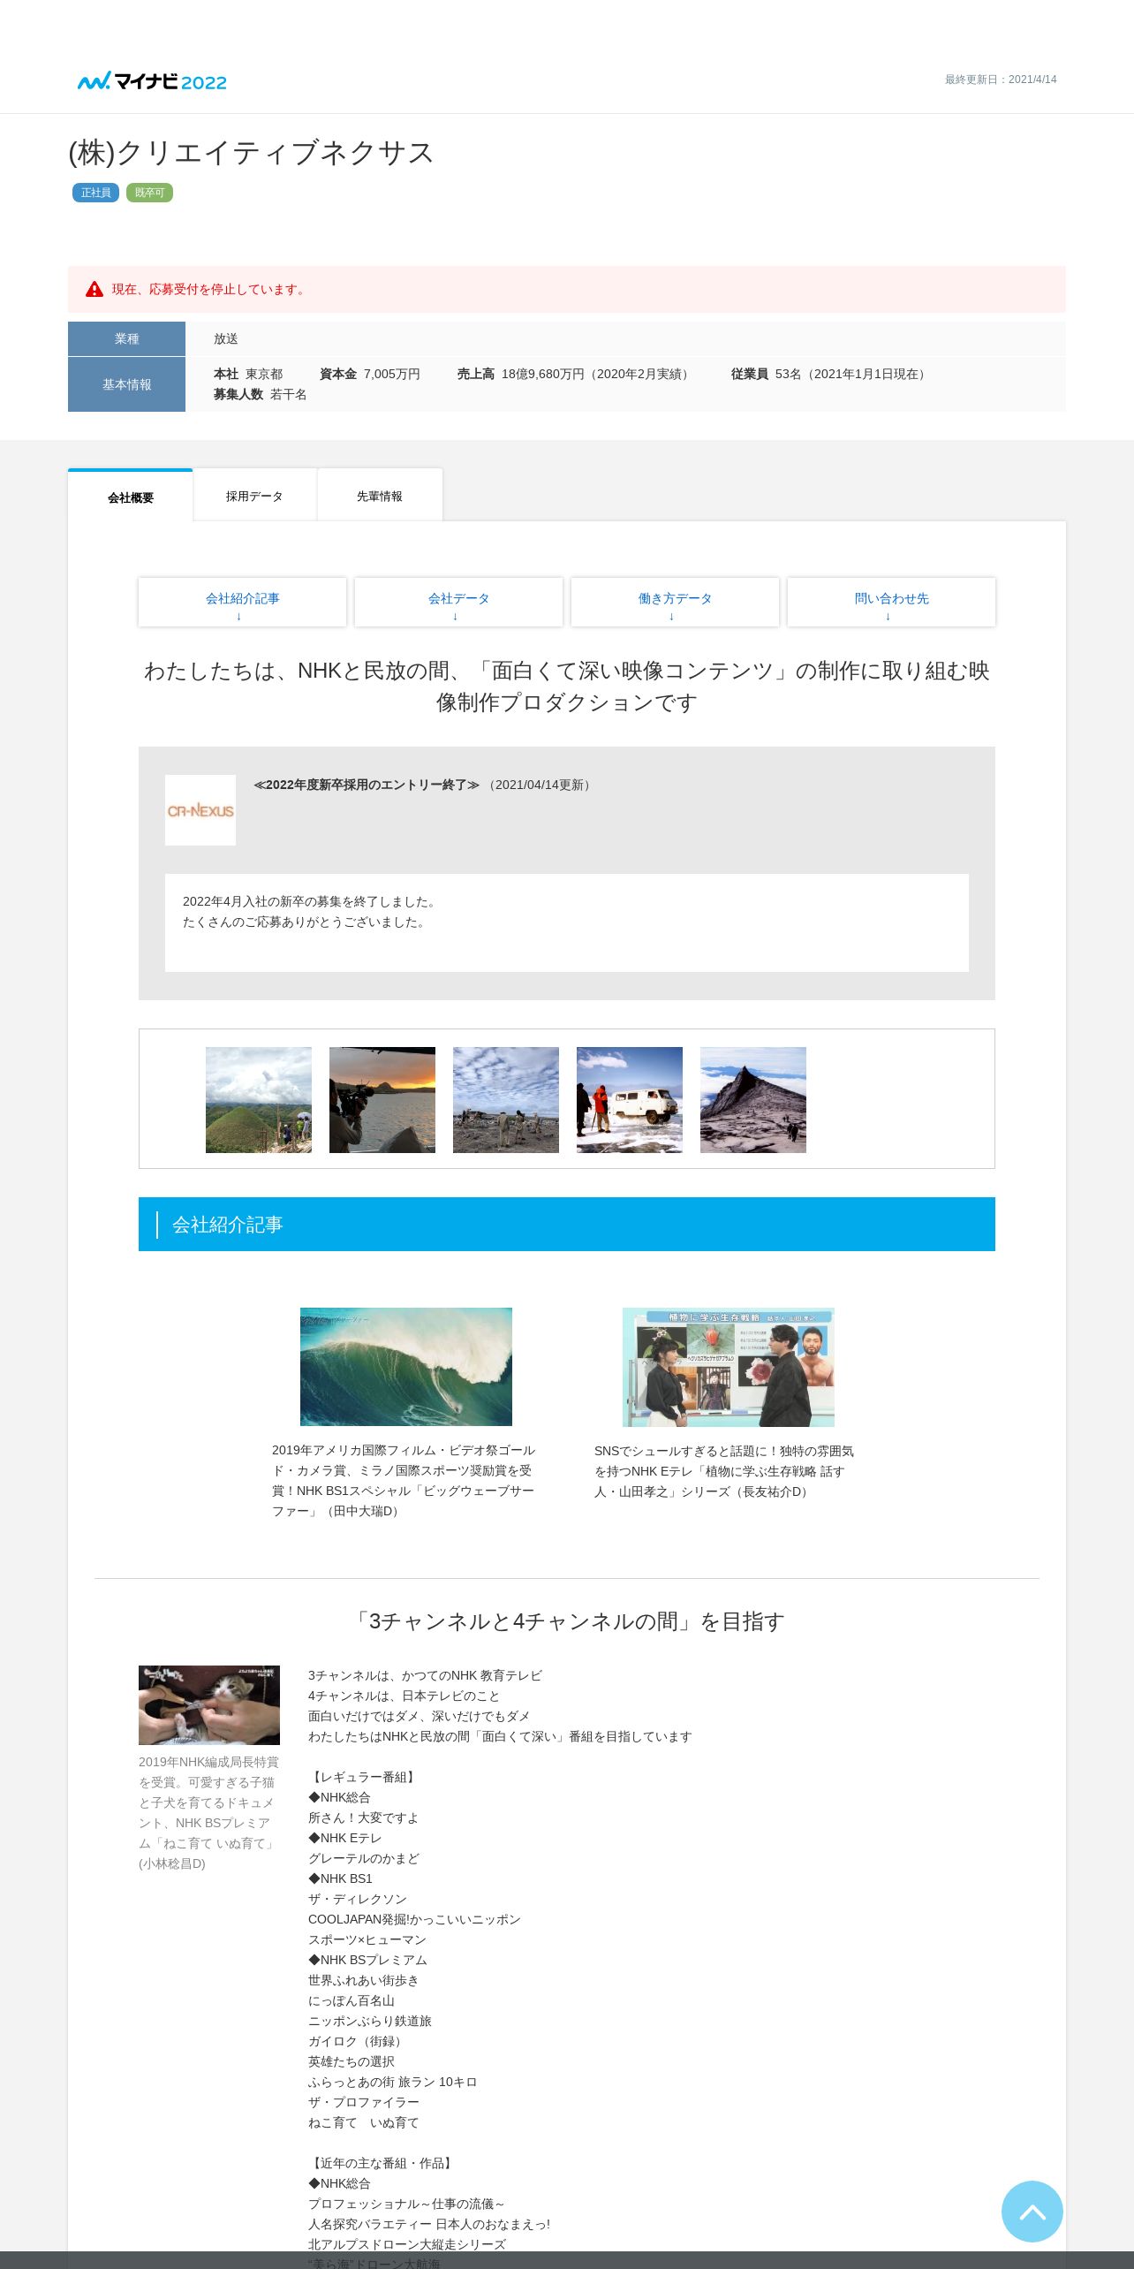The width and height of the screenshot is (1134, 2269).
Task: Click the 業種 row header
Action: click(126, 338)
